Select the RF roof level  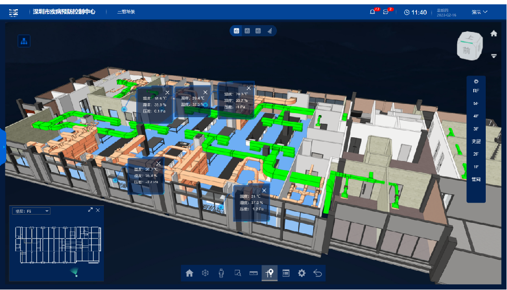[x=476, y=91]
